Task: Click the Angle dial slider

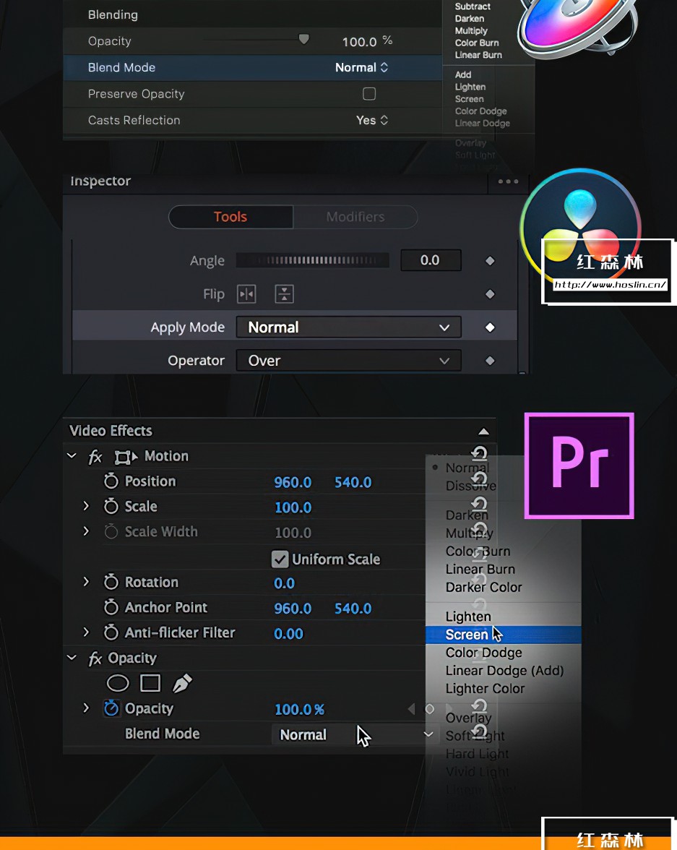Action: pos(312,260)
